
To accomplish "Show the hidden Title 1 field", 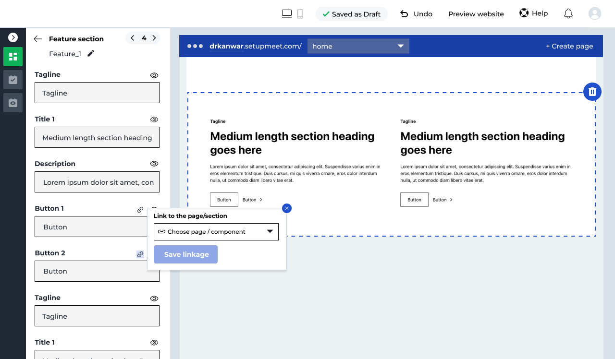I will (154, 120).
